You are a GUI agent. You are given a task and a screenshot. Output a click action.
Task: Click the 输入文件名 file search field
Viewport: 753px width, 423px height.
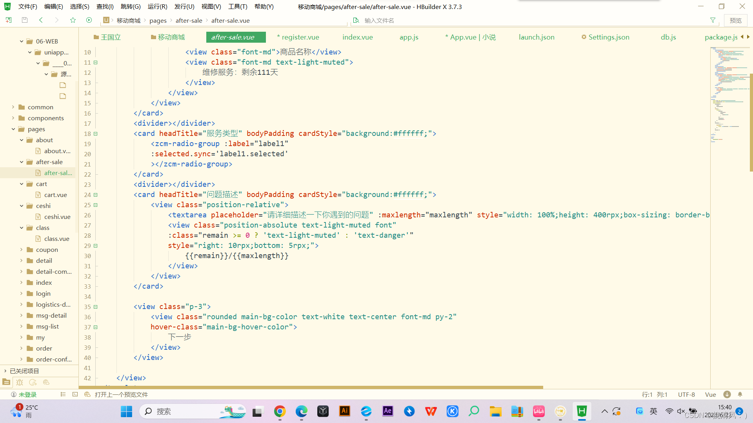379,20
